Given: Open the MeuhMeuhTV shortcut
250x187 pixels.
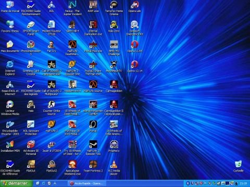Looking at the screenshot, I should click(114, 64).
